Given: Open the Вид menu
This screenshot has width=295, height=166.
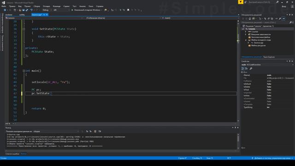Looking at the screenshot, I should pyautogui.click(x=20, y=6).
